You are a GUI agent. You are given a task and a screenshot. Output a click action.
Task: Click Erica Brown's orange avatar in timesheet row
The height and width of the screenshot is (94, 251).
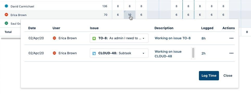pos(7,15)
